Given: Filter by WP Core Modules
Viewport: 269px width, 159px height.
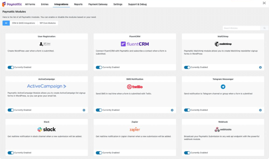Looking at the screenshot, I should [48, 23].
